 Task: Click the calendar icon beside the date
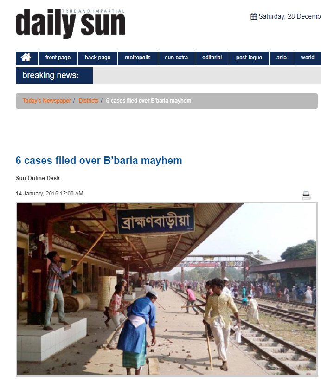253,16
